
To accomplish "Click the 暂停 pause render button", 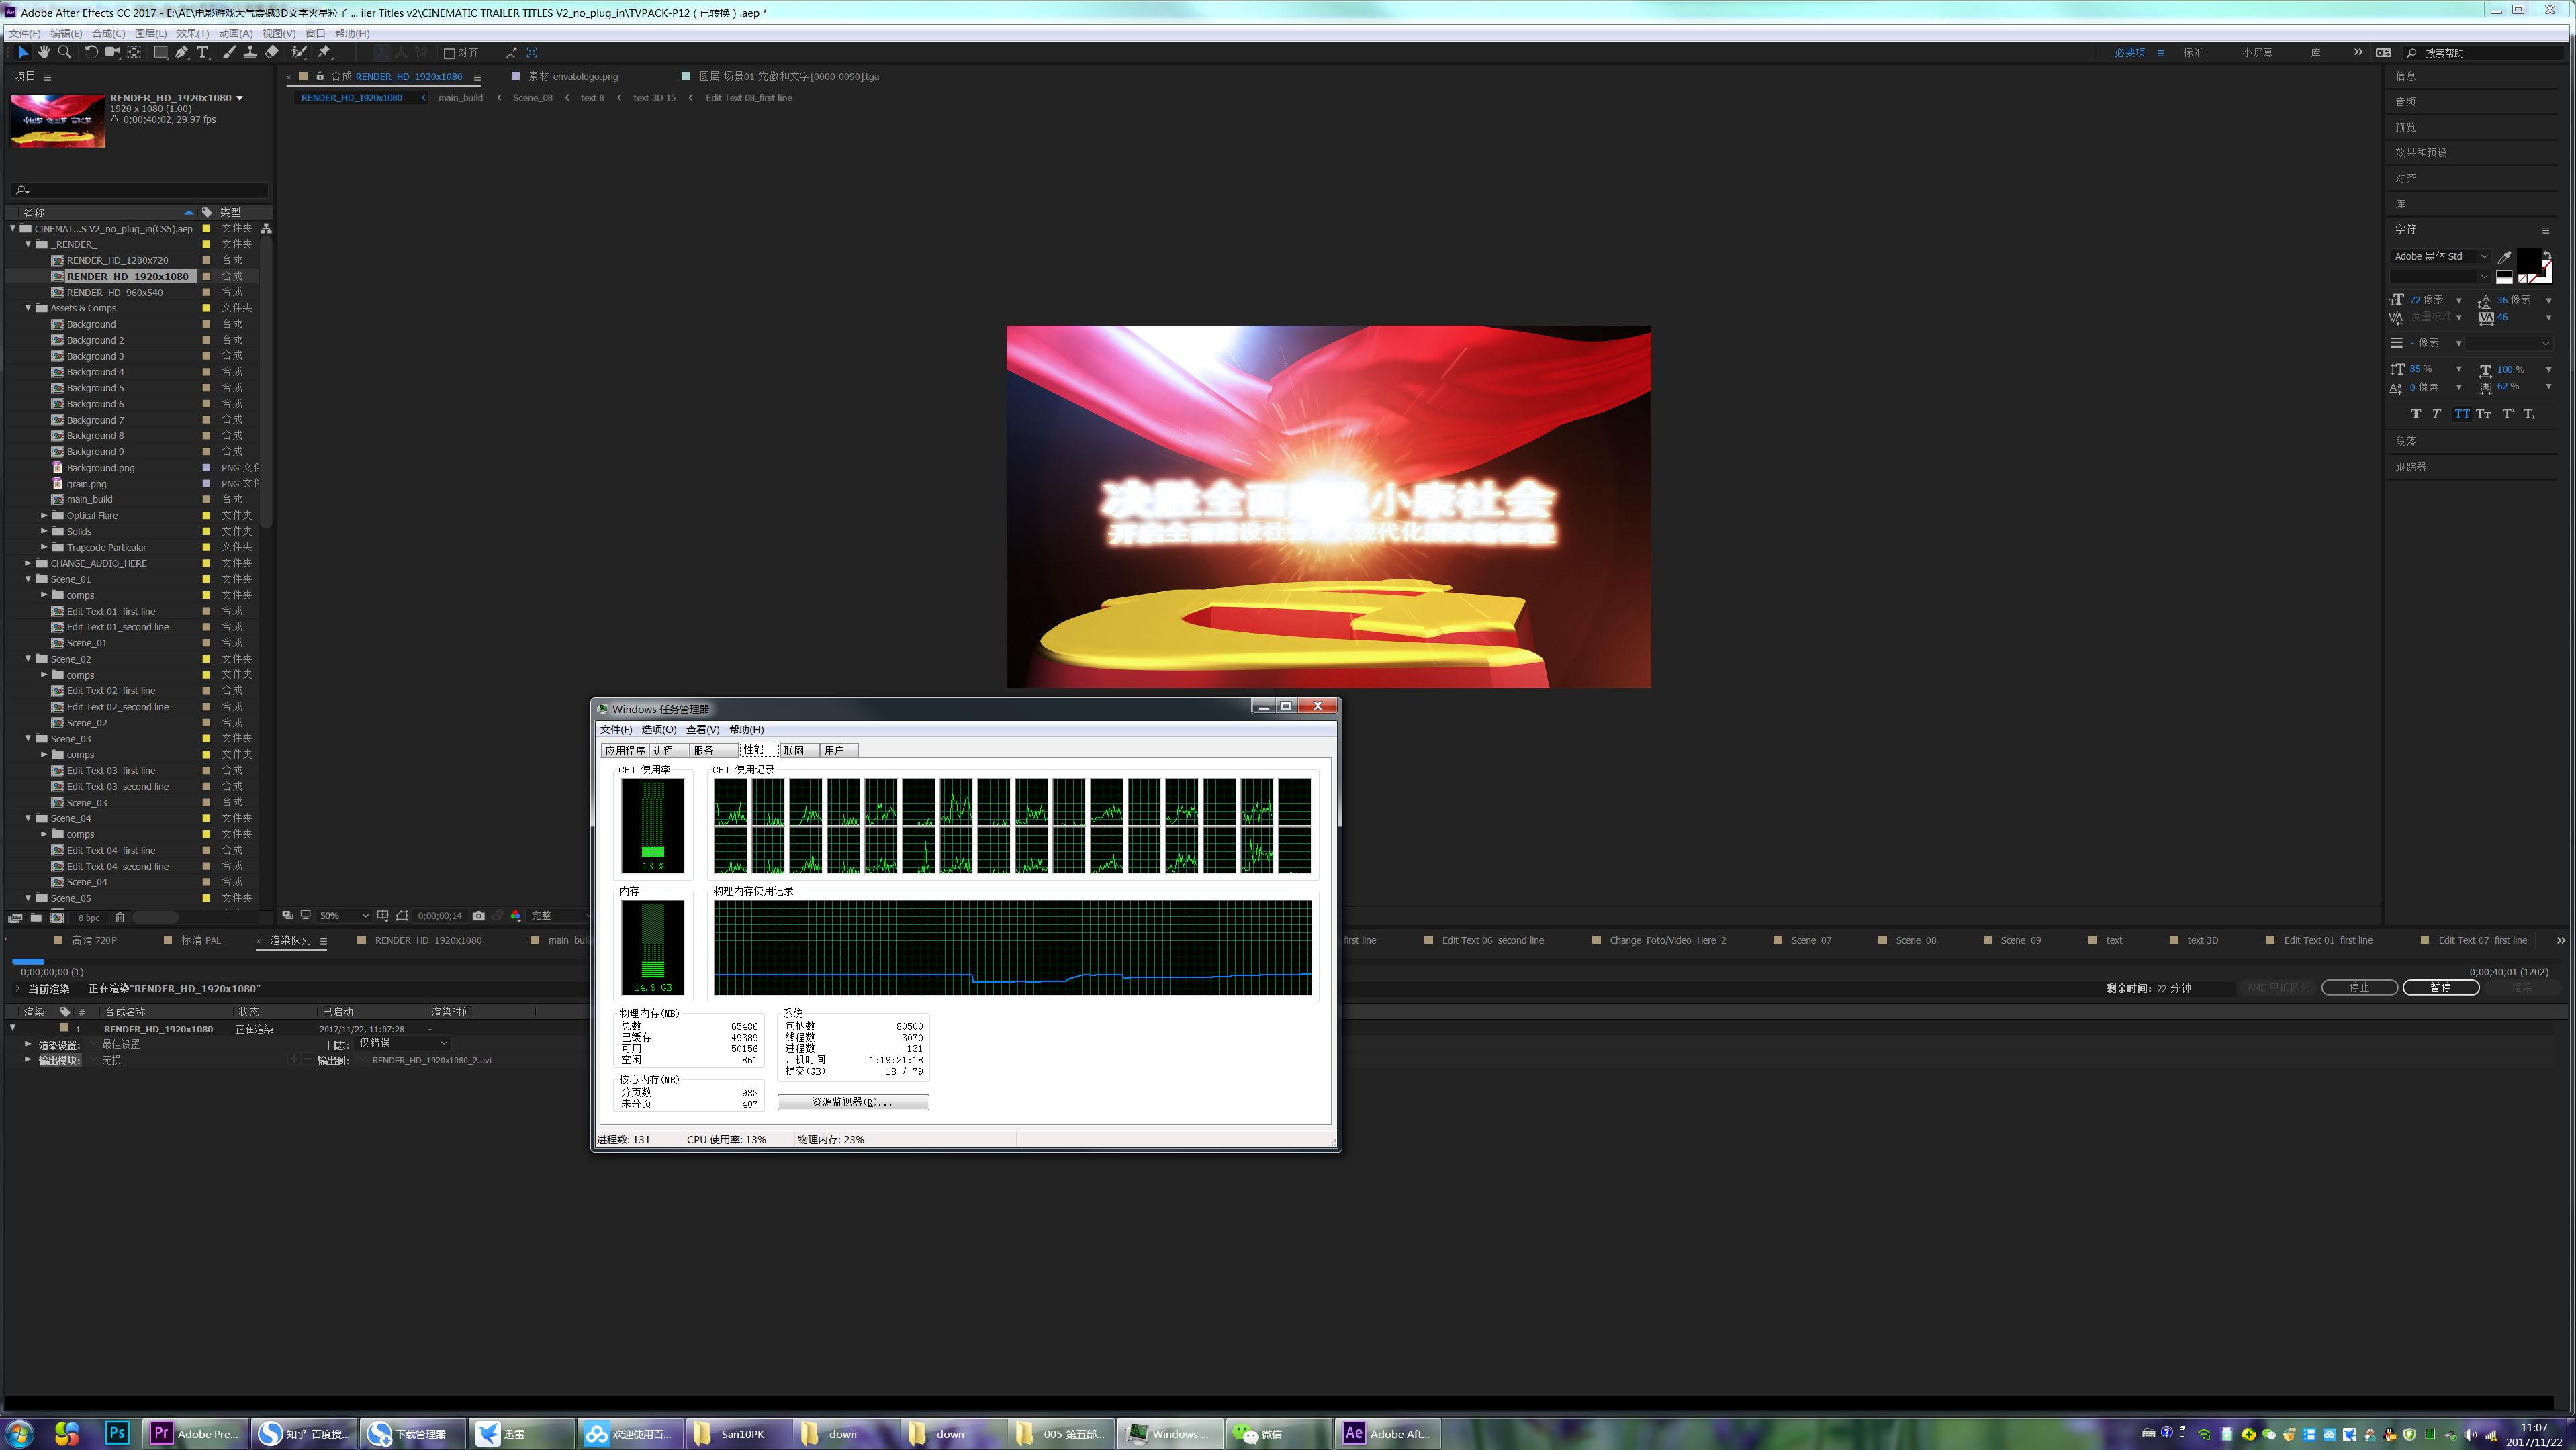I will point(2440,987).
